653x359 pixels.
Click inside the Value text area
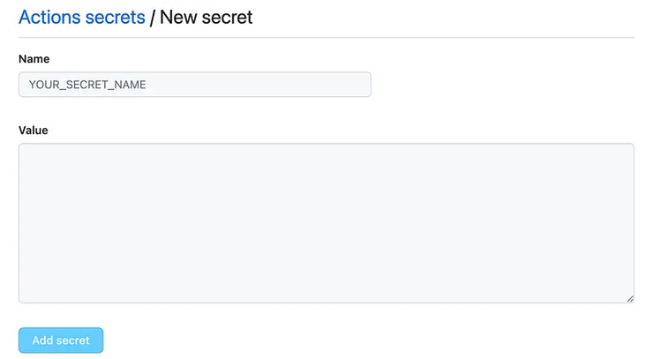click(x=326, y=223)
